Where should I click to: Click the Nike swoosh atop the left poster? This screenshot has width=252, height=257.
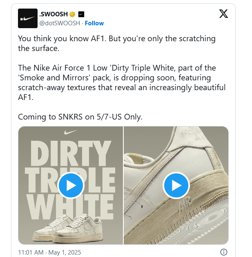71,133
